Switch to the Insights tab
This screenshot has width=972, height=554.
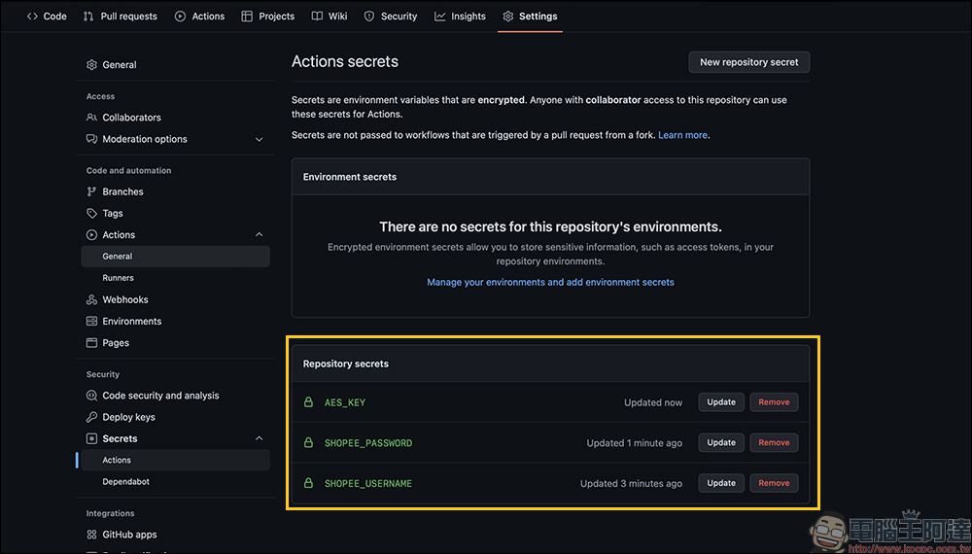(x=460, y=17)
